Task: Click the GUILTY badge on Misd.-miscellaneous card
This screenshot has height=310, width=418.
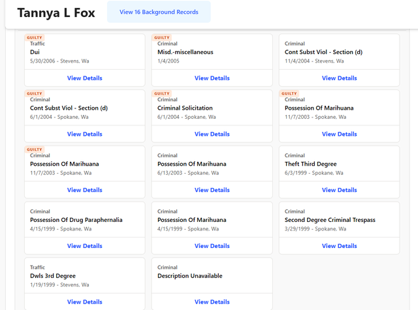Action: [162, 38]
